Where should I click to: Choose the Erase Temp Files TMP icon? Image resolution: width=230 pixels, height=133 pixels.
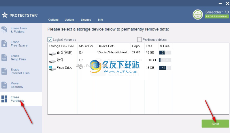point(4,58)
